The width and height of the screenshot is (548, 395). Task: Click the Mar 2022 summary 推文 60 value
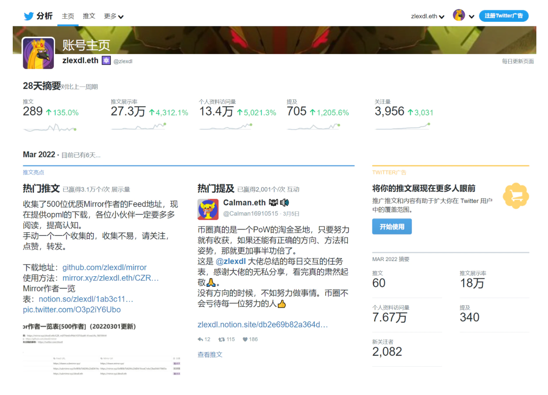click(x=379, y=283)
